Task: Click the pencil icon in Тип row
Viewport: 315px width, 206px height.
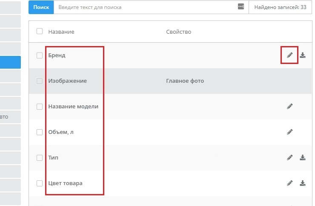Action: 289,157
